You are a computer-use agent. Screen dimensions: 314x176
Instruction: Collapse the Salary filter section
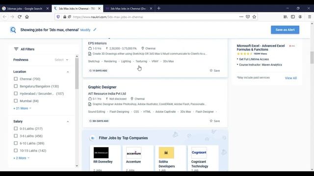point(68,122)
